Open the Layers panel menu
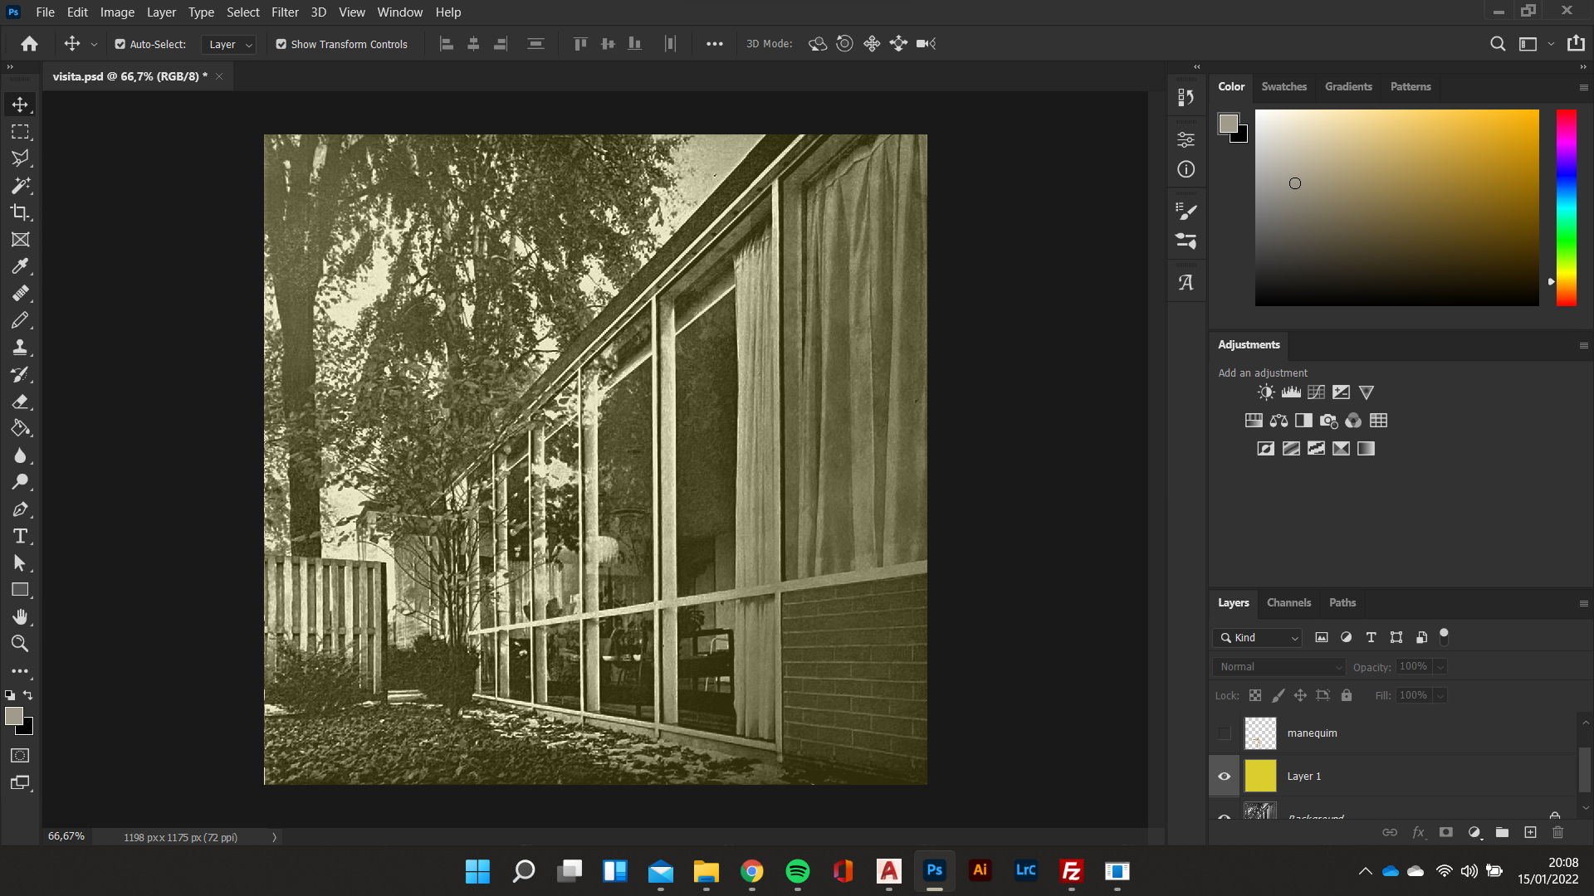The height and width of the screenshot is (896, 1594). (x=1583, y=603)
